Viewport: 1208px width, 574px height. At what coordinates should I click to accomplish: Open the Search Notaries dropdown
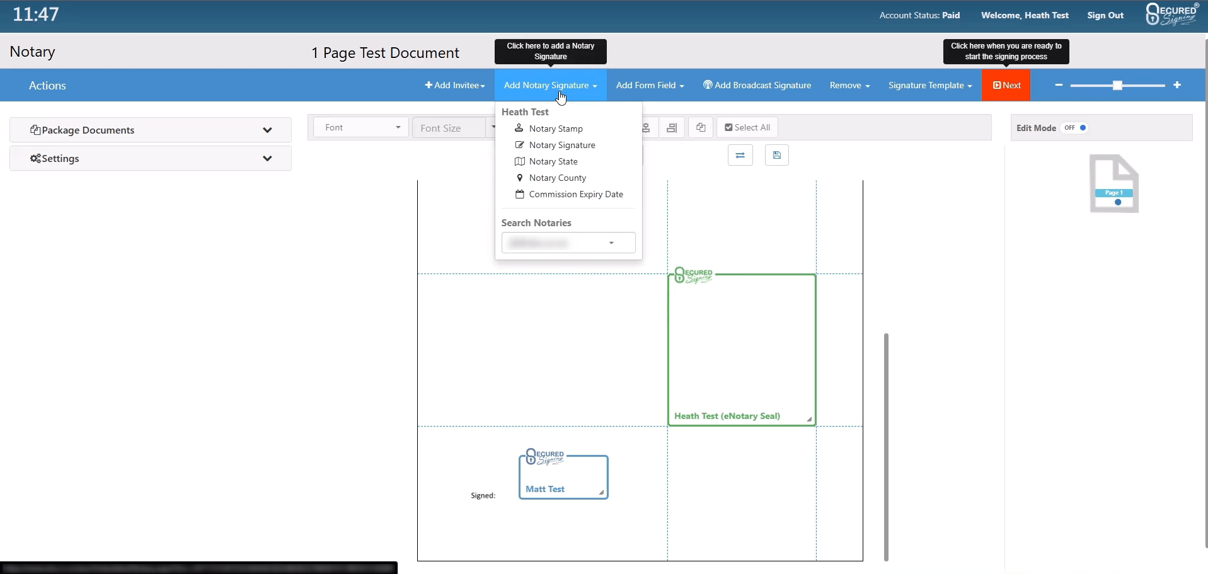click(x=568, y=243)
